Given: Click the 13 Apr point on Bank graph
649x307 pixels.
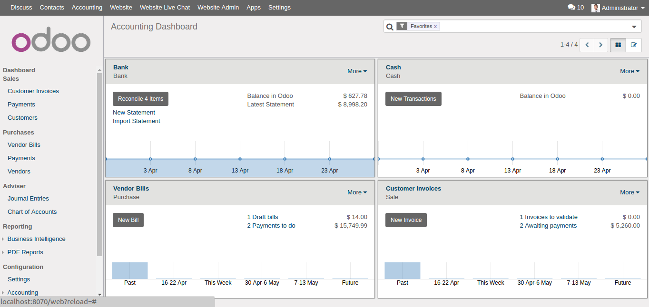Looking at the screenshot, I should (240, 159).
